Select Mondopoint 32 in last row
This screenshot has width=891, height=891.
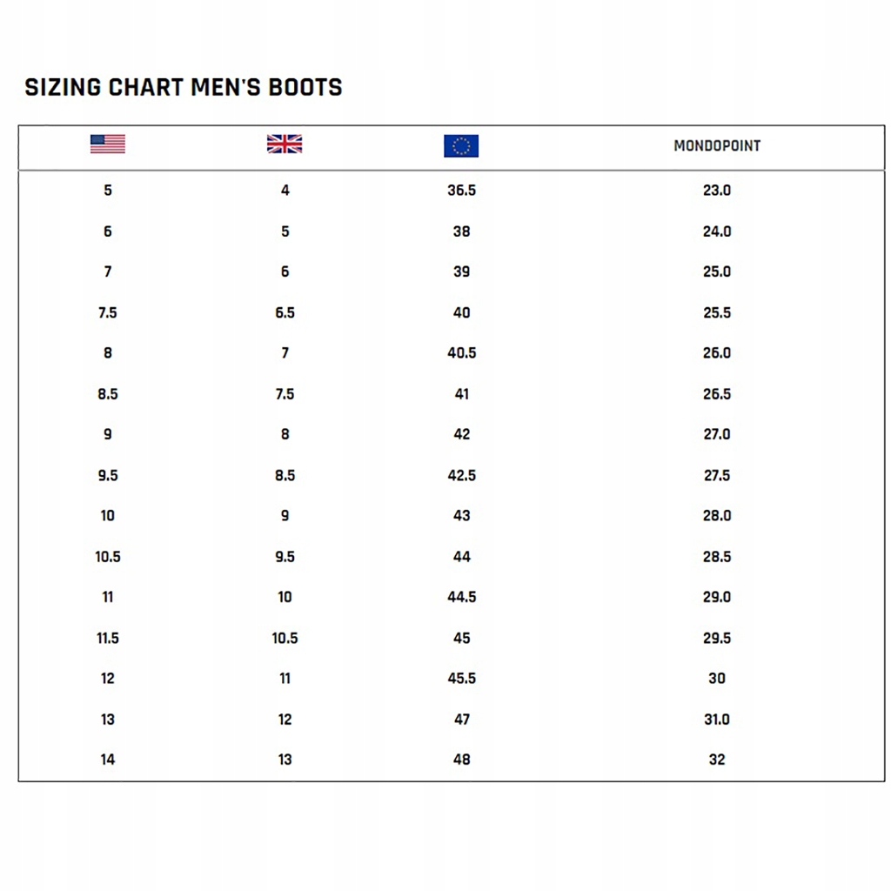click(717, 760)
